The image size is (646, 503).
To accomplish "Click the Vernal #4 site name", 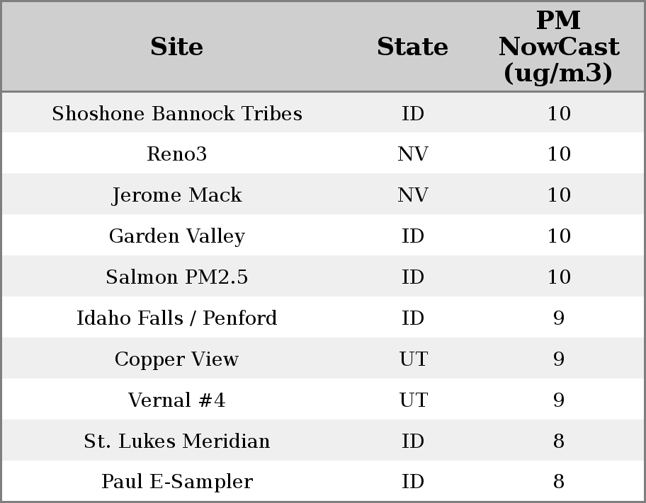I will tap(176, 400).
